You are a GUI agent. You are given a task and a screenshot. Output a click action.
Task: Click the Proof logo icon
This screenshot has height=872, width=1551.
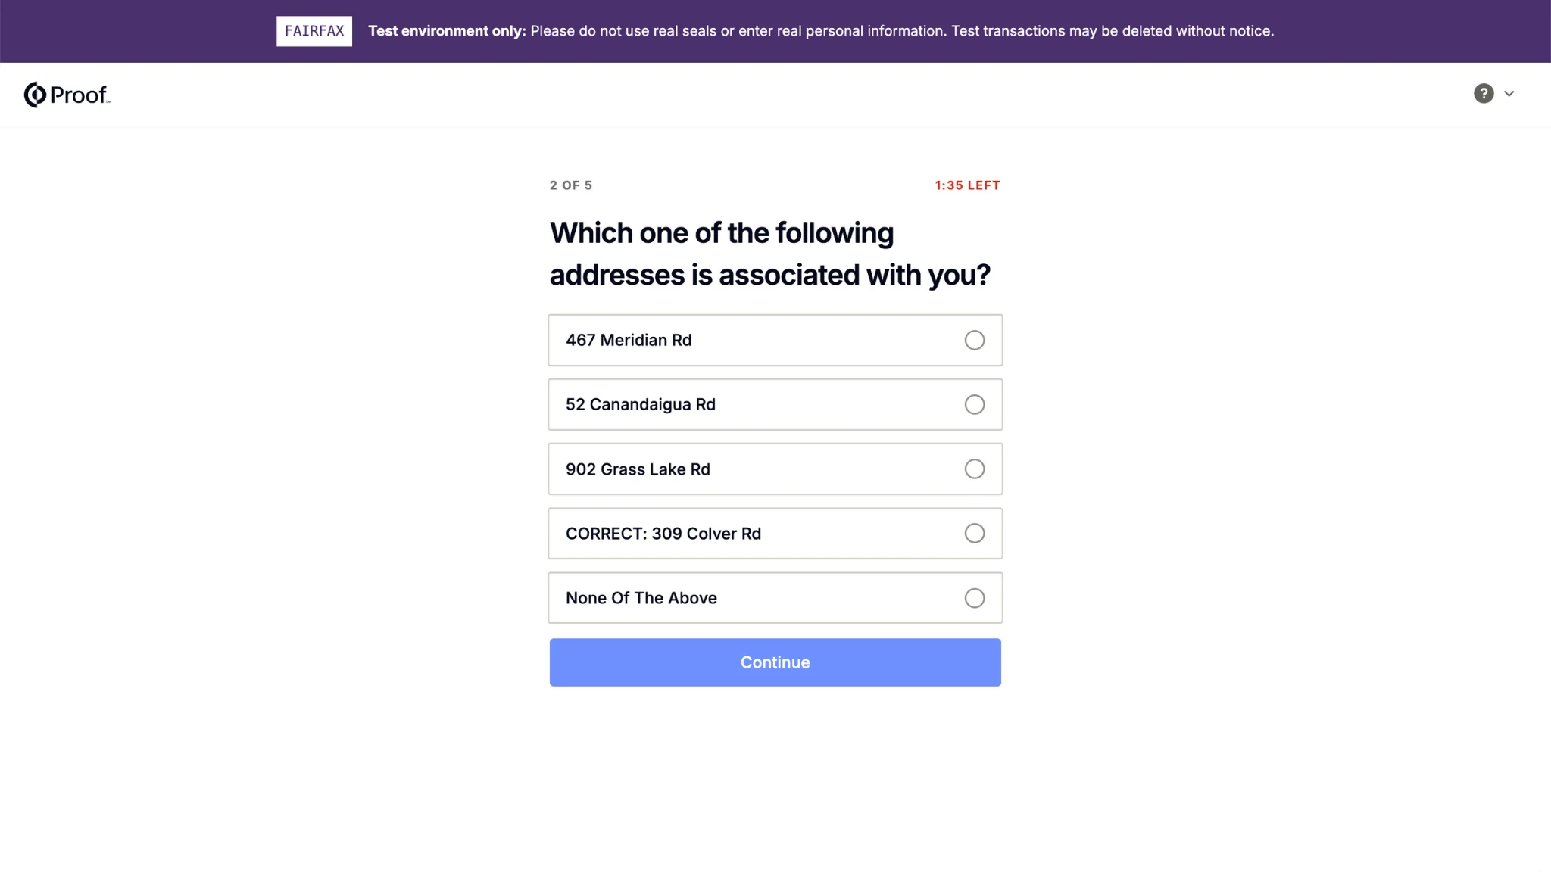(x=35, y=95)
